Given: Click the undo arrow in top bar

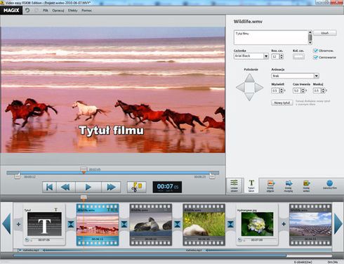Looking at the screenshot, I should pyautogui.click(x=27, y=11).
